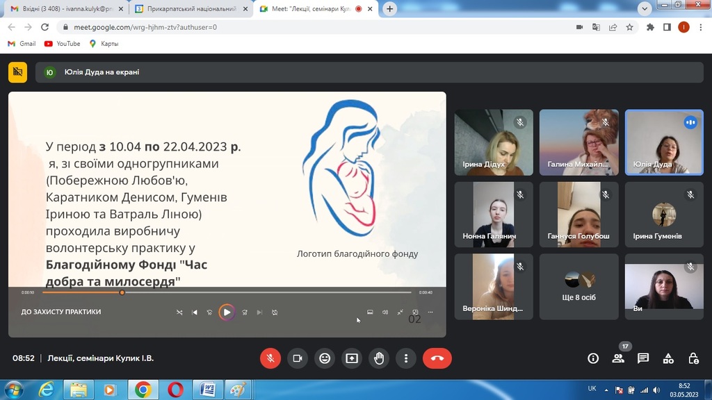The height and width of the screenshot is (400, 712).
Task: Leave the call with red hang-up button
Action: [x=437, y=358]
